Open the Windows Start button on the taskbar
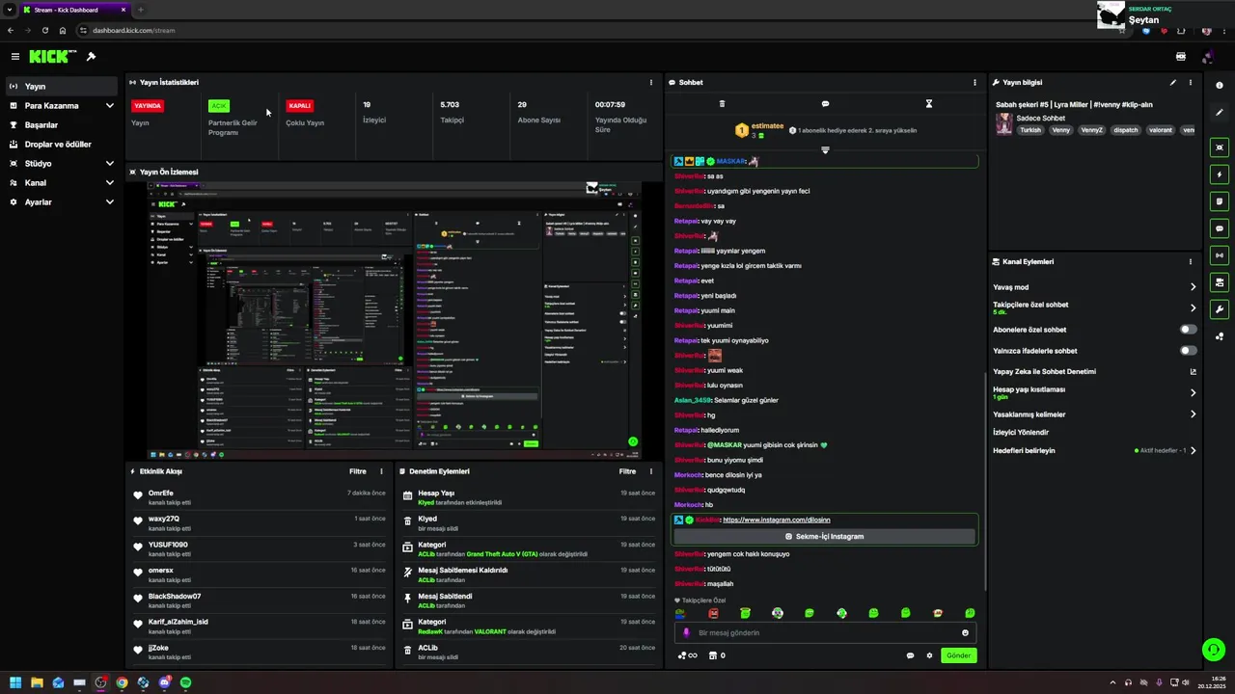Image resolution: width=1235 pixels, height=694 pixels. pyautogui.click(x=15, y=682)
